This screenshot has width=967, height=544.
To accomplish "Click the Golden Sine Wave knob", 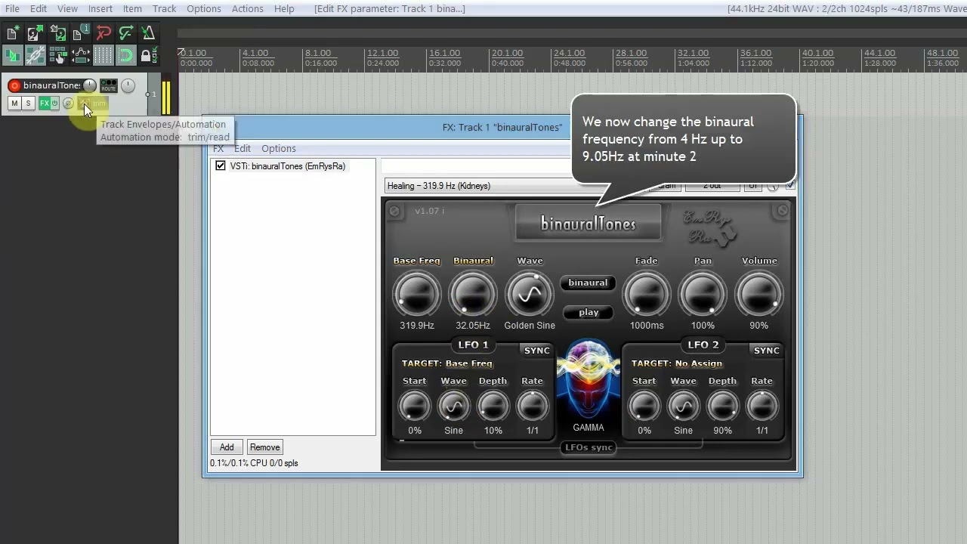I will (x=530, y=293).
